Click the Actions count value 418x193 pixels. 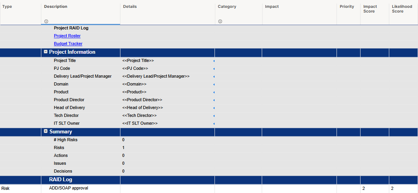coord(124,155)
